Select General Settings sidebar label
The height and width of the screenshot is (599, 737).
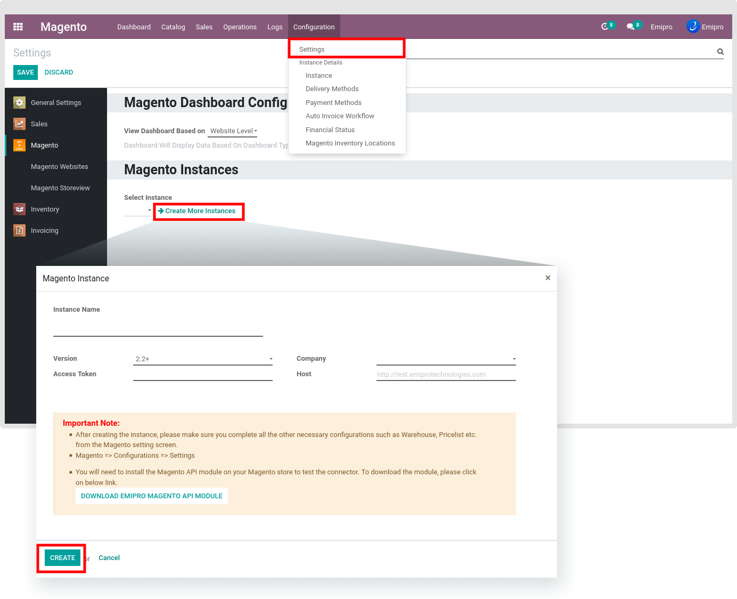coord(56,103)
